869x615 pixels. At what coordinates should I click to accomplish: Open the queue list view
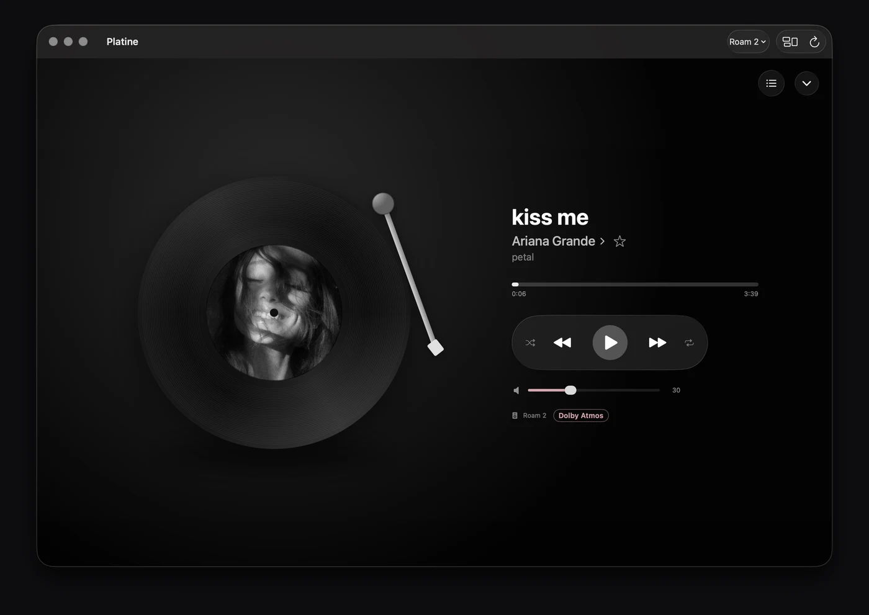coord(771,83)
